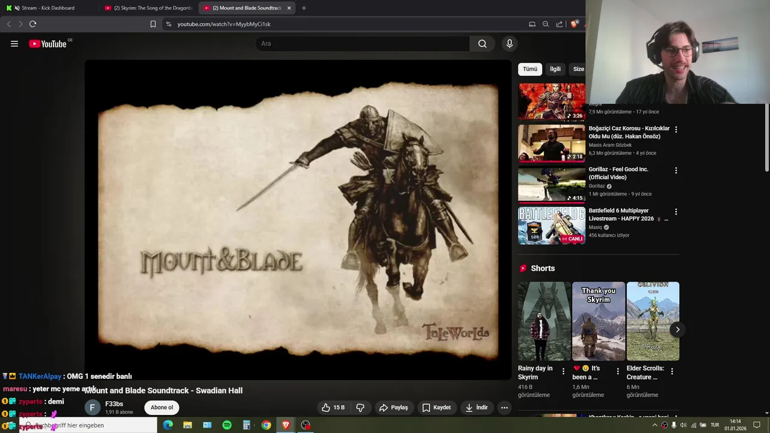This screenshot has width=770, height=433.
Task: Open options for Battlefield 6 Multiplayer livestream
Action: 676,212
